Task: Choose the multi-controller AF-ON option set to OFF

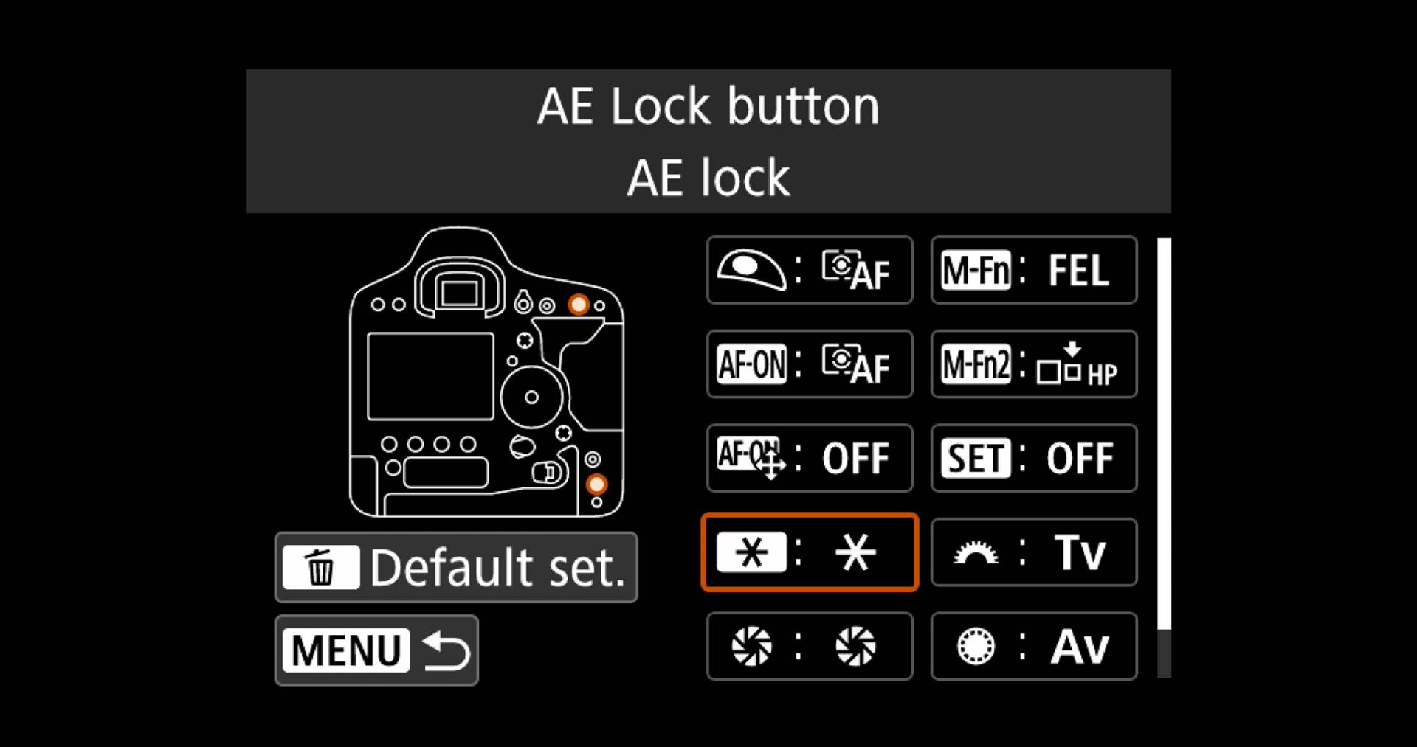Action: pyautogui.click(x=810, y=458)
